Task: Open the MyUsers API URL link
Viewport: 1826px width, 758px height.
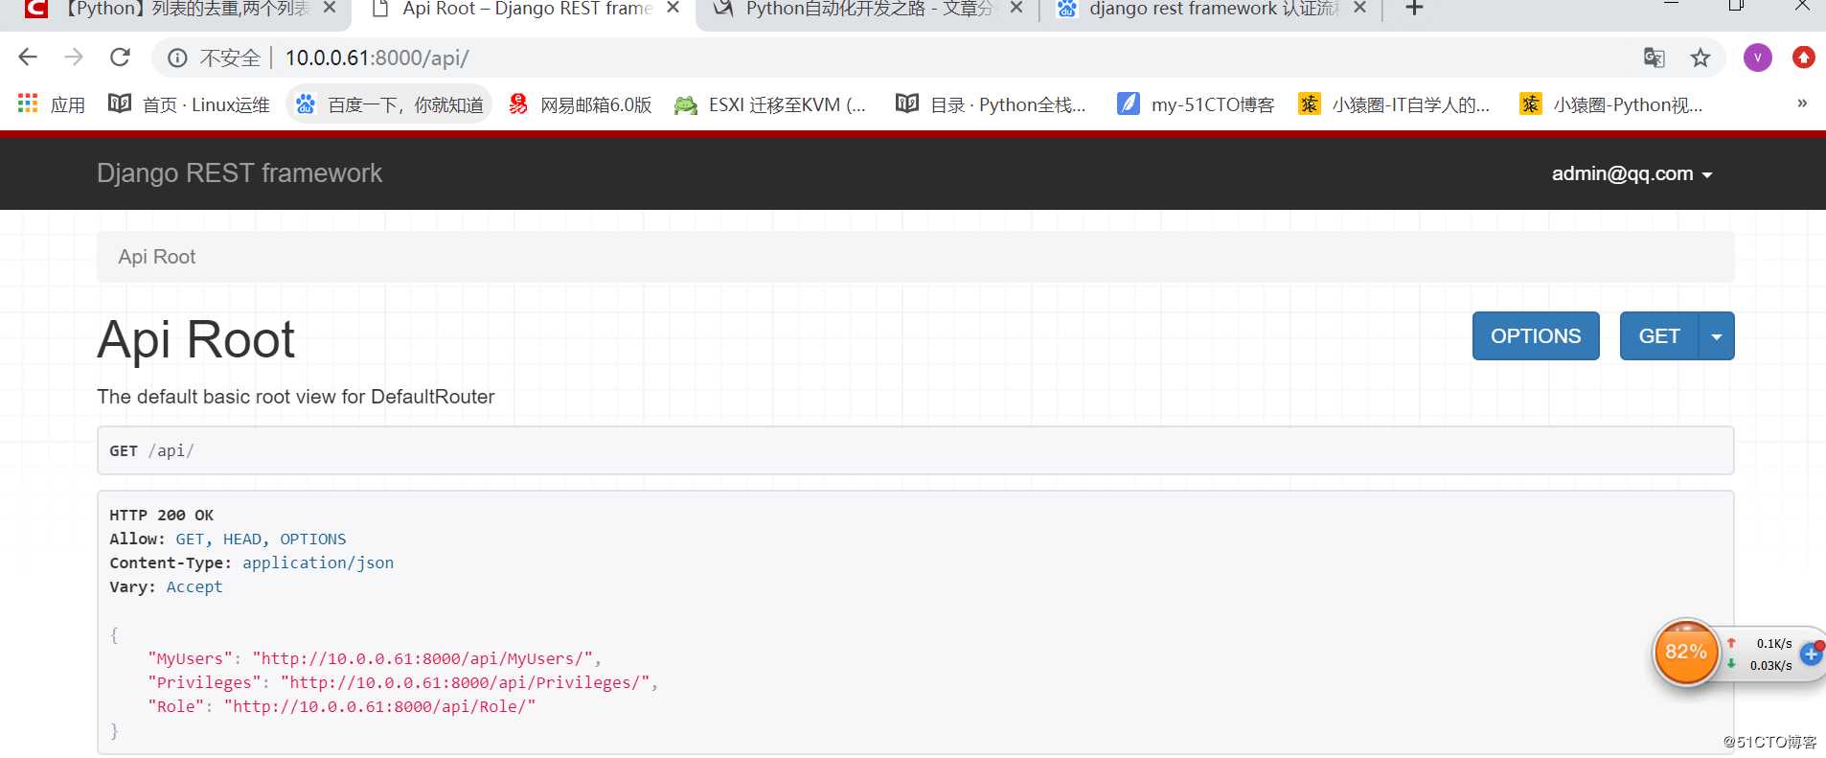Action: click(422, 659)
